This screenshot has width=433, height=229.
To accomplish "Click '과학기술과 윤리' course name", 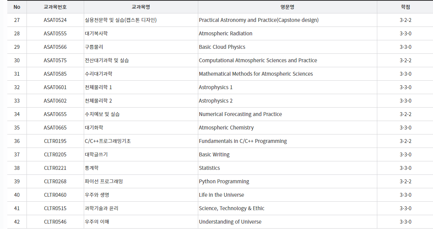I will 101,208.
